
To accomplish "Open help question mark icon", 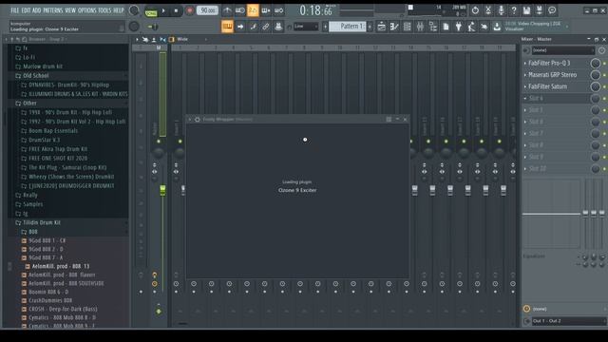I will pyautogui.click(x=514, y=10).
